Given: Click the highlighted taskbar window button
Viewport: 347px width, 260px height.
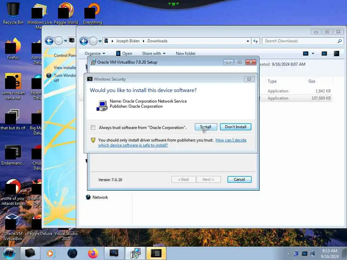Looking at the screenshot, I should [156, 253].
